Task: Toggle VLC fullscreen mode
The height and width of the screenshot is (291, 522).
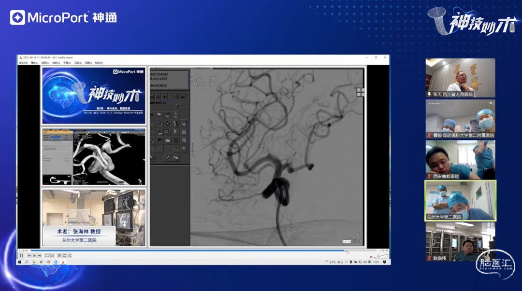Action: (x=47, y=255)
